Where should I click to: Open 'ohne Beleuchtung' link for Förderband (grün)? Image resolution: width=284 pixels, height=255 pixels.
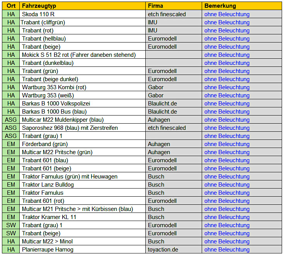pos(227,144)
